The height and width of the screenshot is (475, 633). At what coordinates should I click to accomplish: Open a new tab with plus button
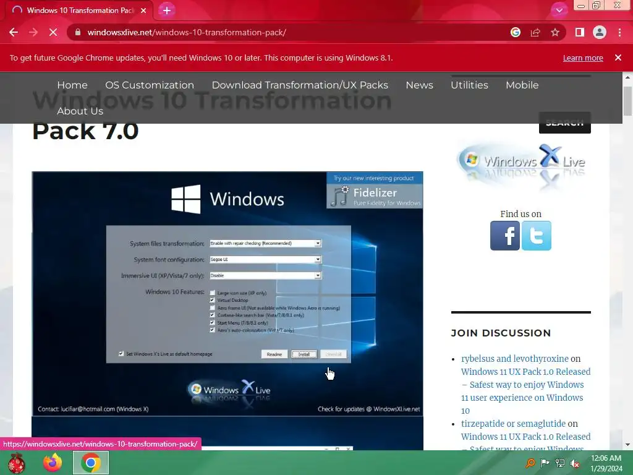[167, 11]
